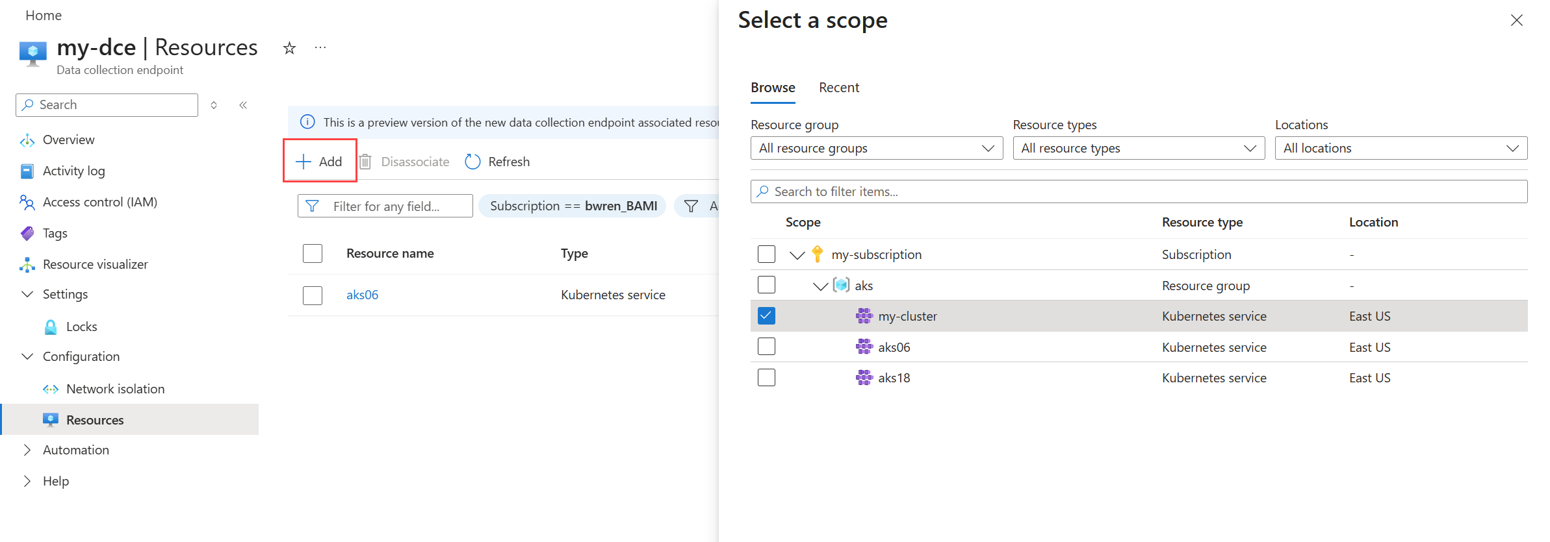The height and width of the screenshot is (542, 1550).
Task: Collapse the aks resource group row
Action: pyautogui.click(x=821, y=286)
